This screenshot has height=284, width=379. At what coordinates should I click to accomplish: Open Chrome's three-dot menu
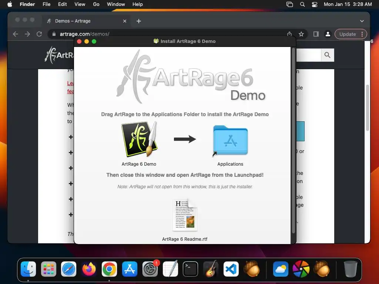[362, 34]
